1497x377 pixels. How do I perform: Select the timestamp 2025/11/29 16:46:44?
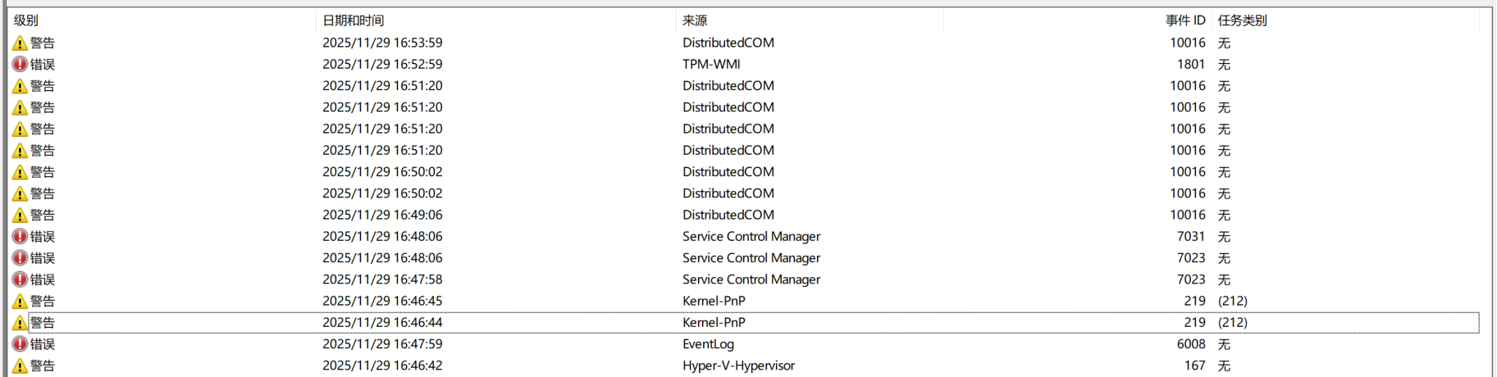pos(382,322)
